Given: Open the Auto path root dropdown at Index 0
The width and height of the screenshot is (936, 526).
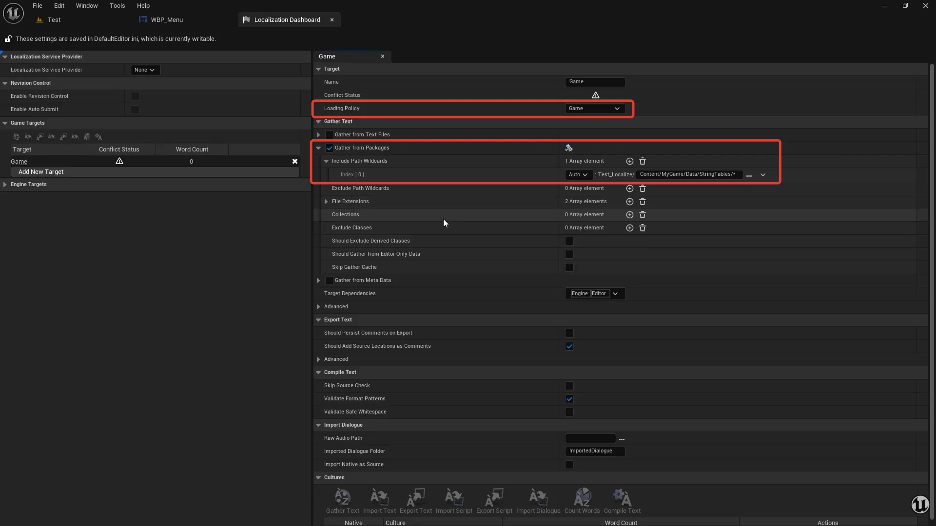Looking at the screenshot, I should coord(578,175).
